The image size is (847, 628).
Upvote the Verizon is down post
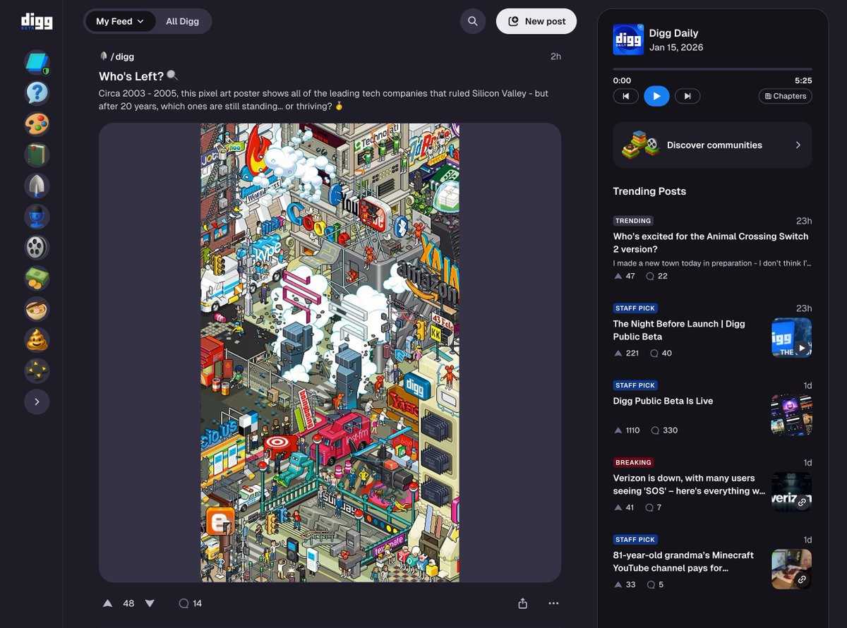tap(618, 507)
